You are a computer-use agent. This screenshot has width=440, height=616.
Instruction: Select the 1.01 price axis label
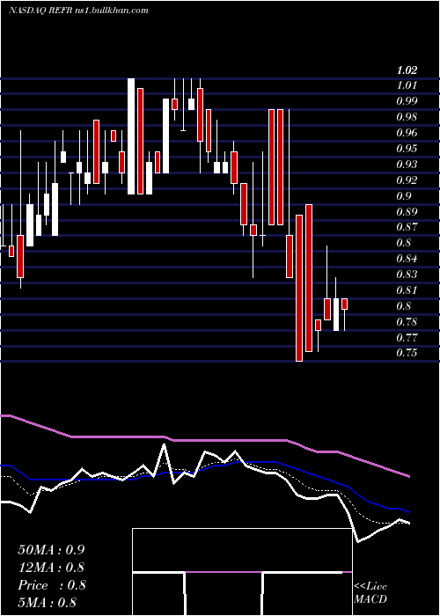pos(407,85)
